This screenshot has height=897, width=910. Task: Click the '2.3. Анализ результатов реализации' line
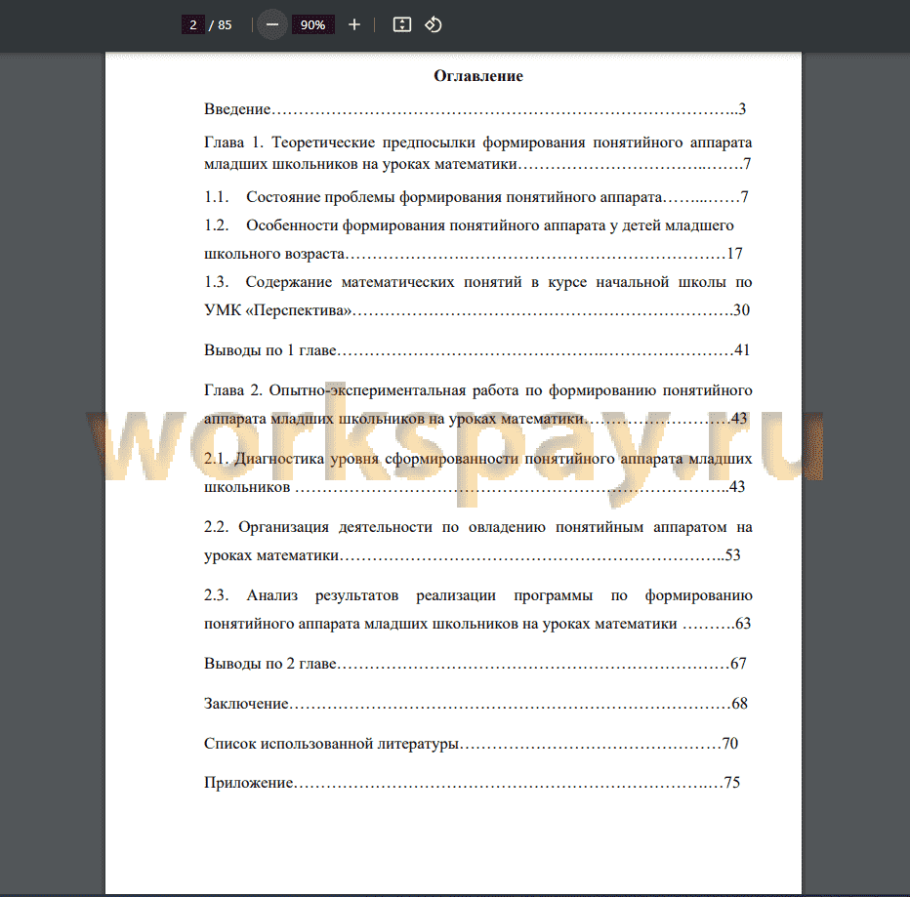coord(478,595)
